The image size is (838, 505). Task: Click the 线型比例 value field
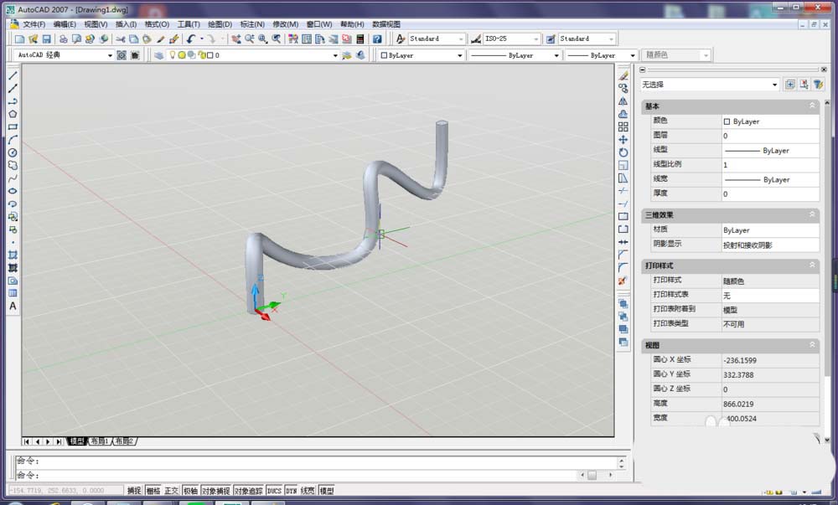coord(769,165)
